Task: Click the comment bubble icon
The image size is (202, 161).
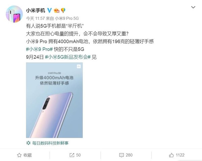Action: (x=122, y=155)
